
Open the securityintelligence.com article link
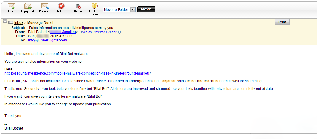click(77, 73)
